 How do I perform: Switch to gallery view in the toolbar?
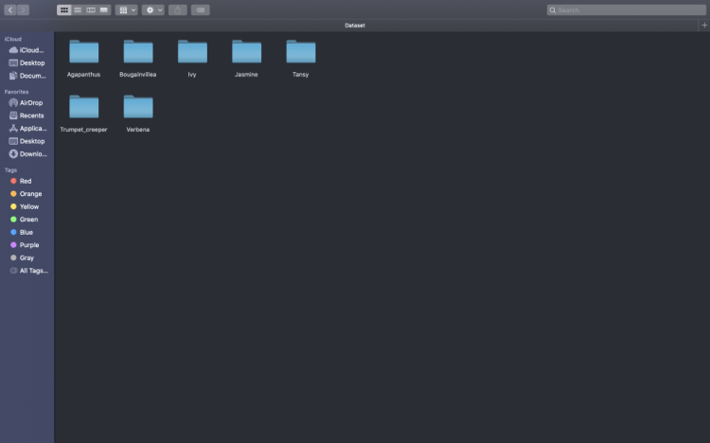point(104,9)
